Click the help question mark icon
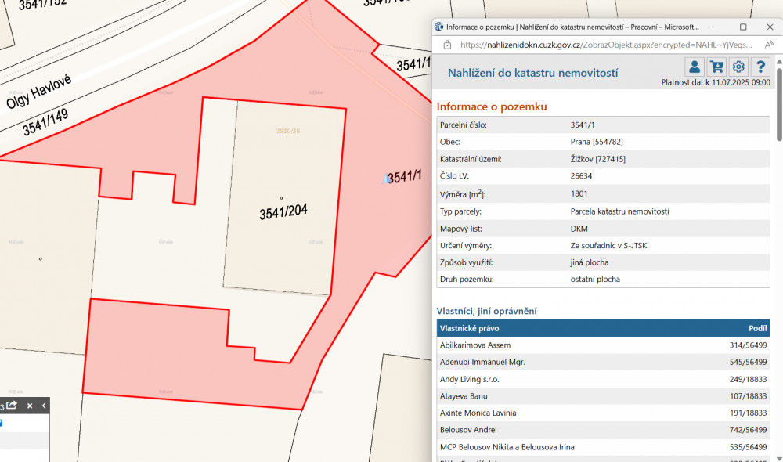The height and width of the screenshot is (462, 783). point(760,67)
